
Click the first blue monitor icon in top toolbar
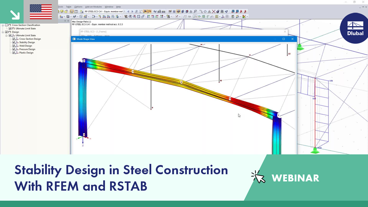point(233,11)
